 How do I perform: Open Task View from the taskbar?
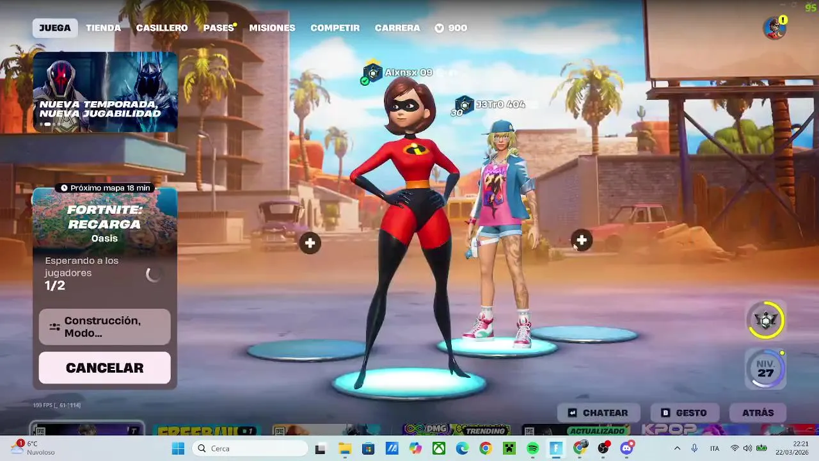[321, 448]
